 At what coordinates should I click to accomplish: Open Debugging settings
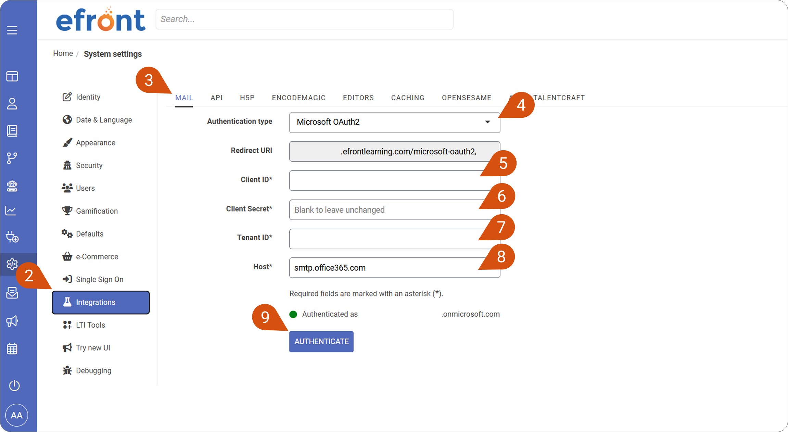87,371
